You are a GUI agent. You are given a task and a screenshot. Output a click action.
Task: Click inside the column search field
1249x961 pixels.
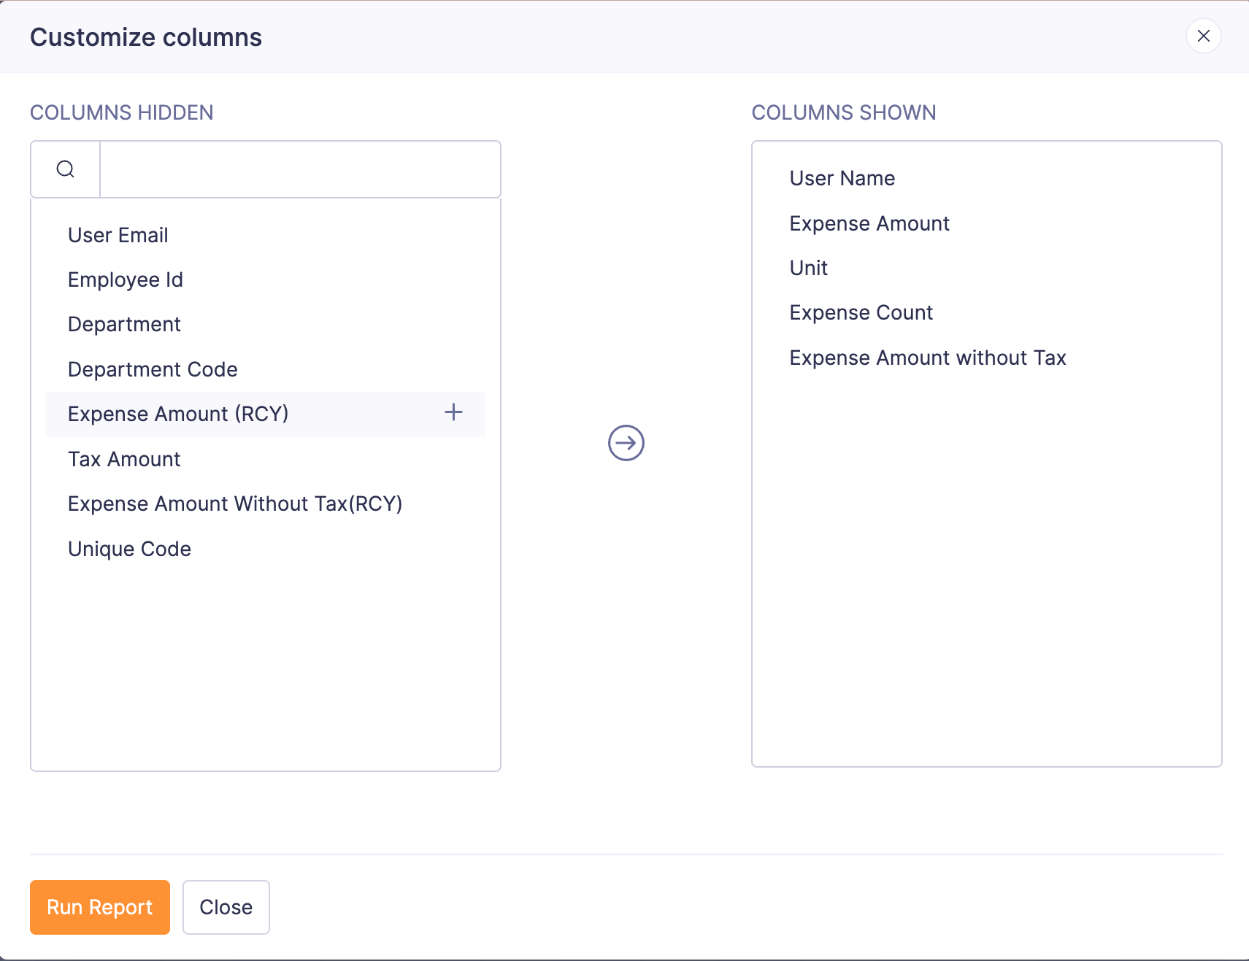tap(299, 169)
